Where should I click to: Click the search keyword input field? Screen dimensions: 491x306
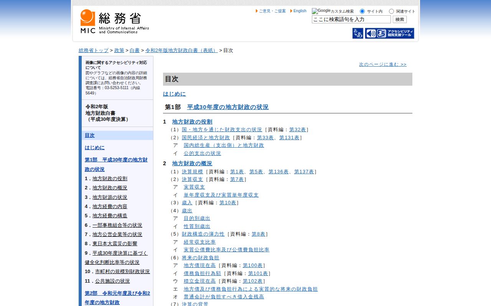coord(351,20)
